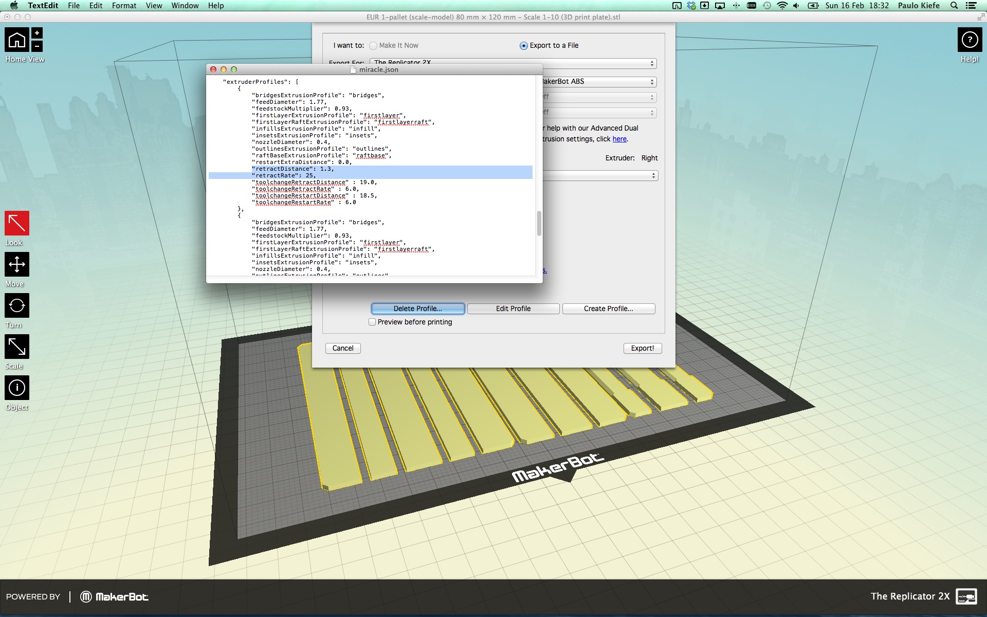Open the Edit menu
The height and width of the screenshot is (617, 987).
point(96,6)
